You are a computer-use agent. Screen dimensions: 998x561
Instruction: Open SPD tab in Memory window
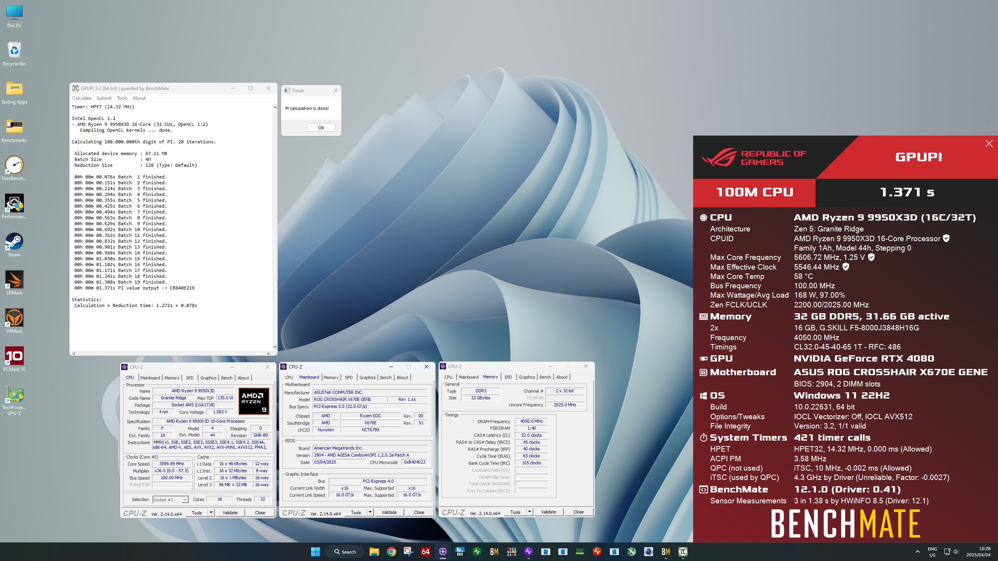pos(508,377)
